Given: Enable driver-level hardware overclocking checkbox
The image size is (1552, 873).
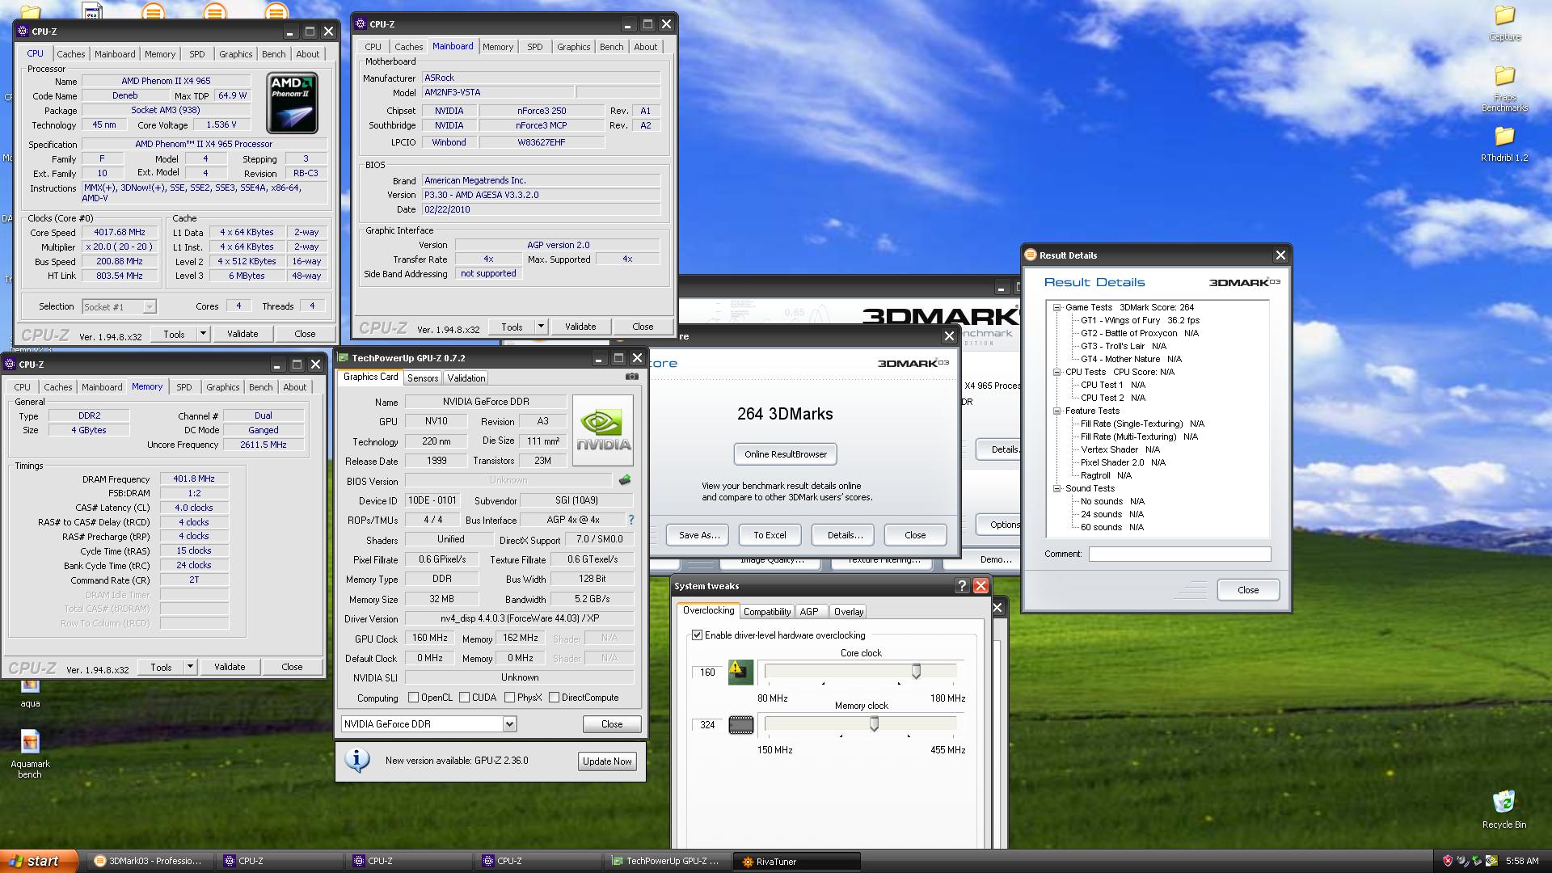Looking at the screenshot, I should tap(697, 635).
